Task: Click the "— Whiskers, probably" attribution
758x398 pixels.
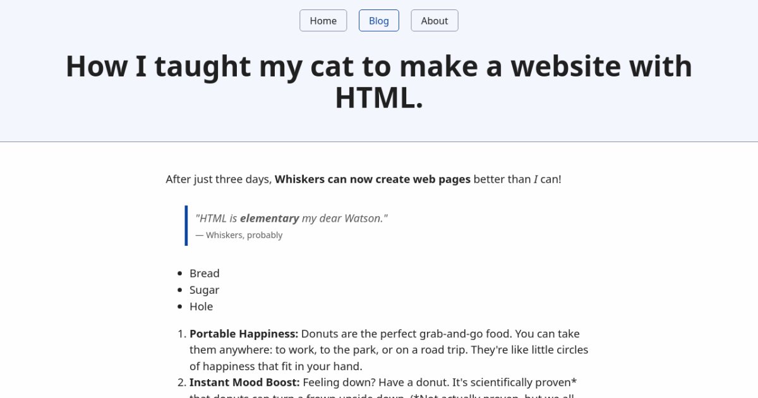Action: (239, 235)
